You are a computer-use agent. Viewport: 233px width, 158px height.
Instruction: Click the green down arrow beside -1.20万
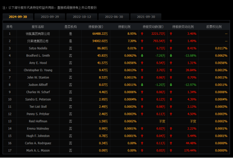(x=142, y=85)
